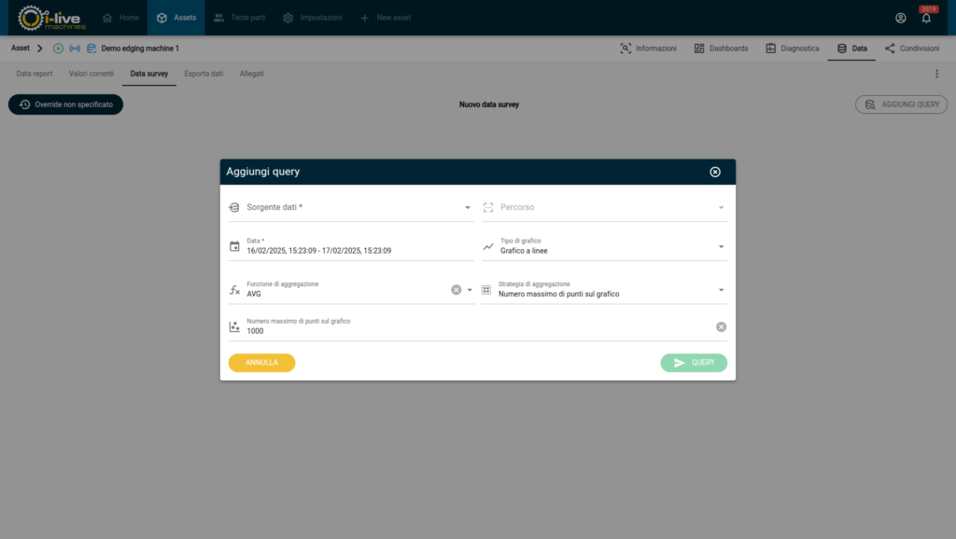Expand the Tipo di grafico dropdown

pyautogui.click(x=721, y=247)
